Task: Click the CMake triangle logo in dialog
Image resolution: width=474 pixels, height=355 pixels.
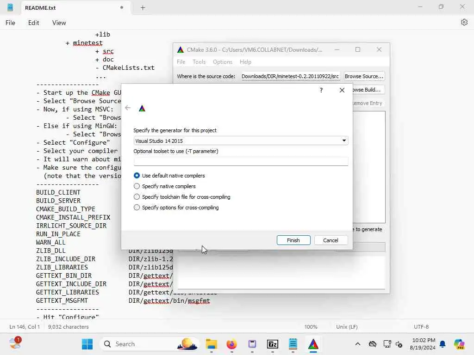Action: (x=142, y=108)
